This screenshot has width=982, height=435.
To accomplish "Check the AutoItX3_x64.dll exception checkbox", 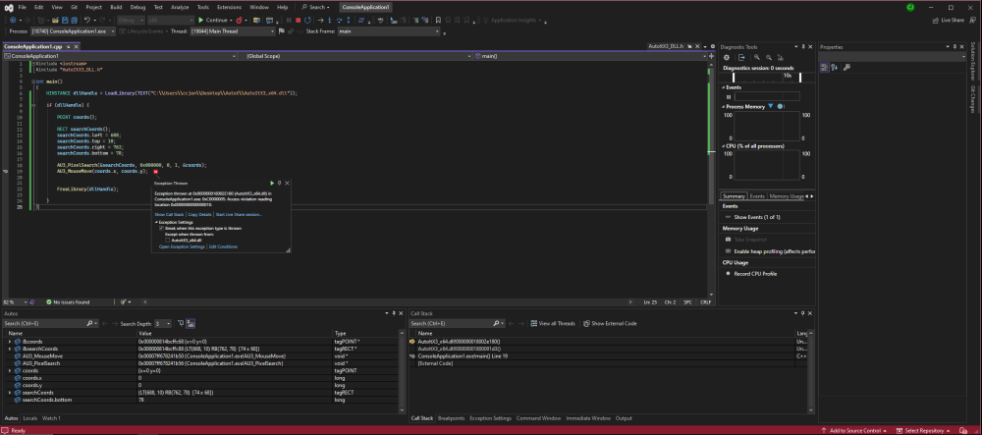I will 167,240.
